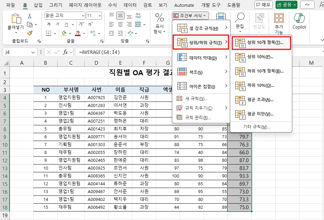Switch to the 수식 ribbon tab
The height and width of the screenshot is (220, 324).
(x=113, y=5)
